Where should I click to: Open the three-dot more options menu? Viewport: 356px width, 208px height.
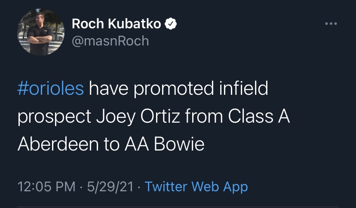click(330, 23)
